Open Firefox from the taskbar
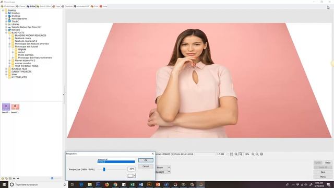The width and height of the screenshot is (334, 188). (x=106, y=184)
